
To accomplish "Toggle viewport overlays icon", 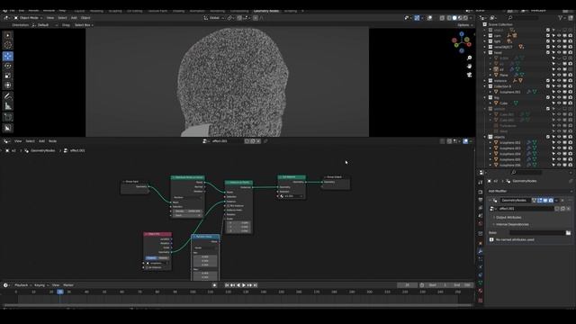I will [x=429, y=18].
